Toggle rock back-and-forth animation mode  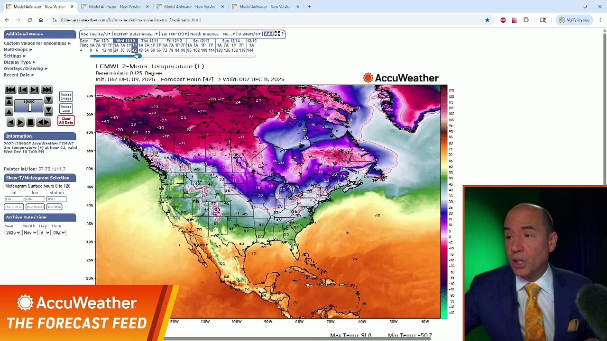coord(43,122)
